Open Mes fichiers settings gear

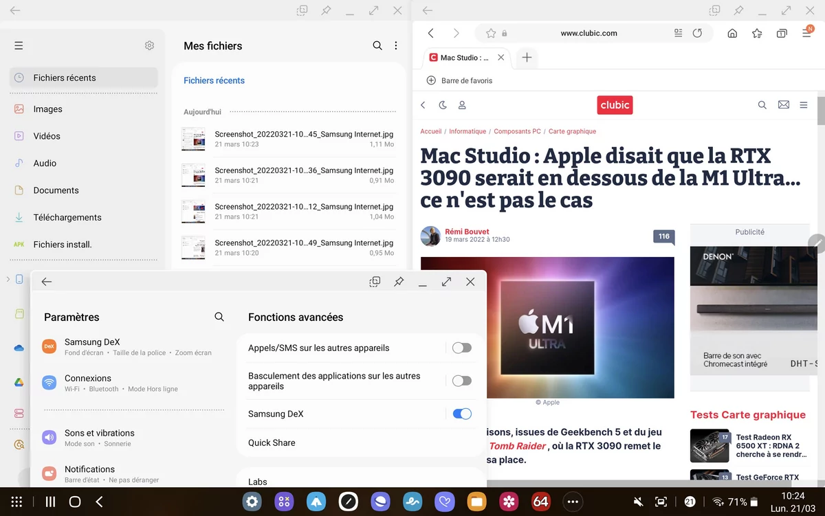pos(149,45)
